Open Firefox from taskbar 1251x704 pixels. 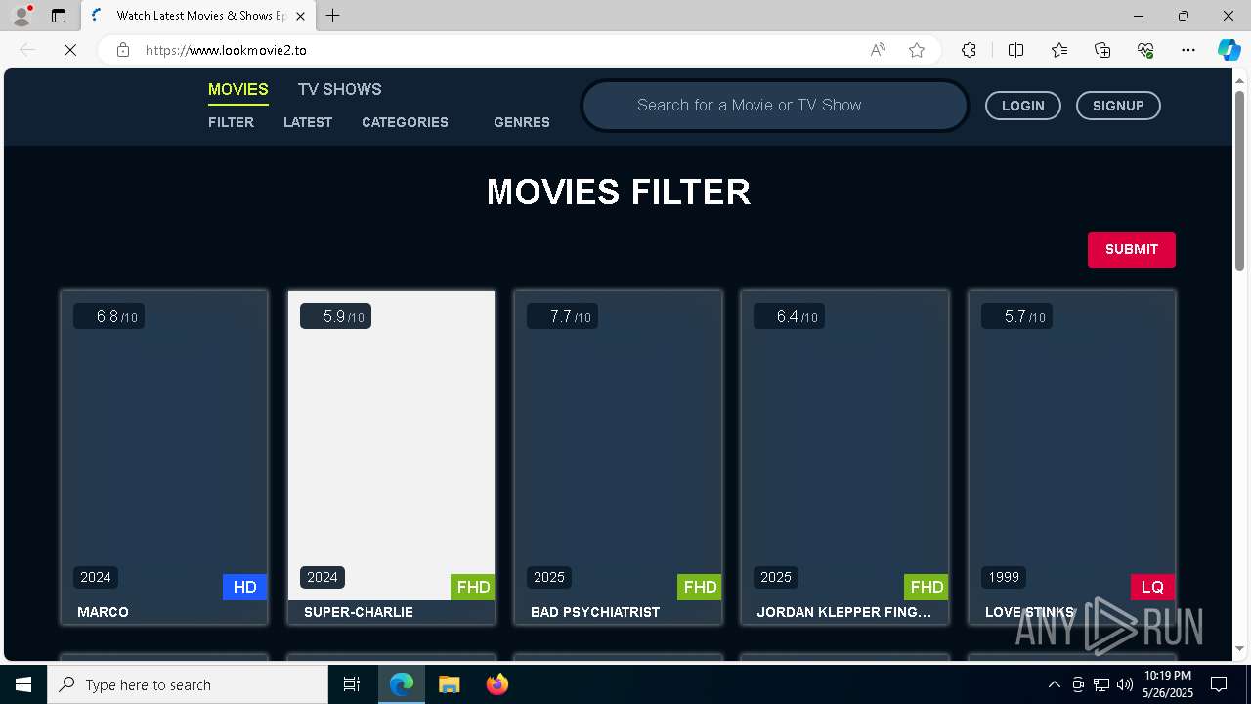[496, 684]
